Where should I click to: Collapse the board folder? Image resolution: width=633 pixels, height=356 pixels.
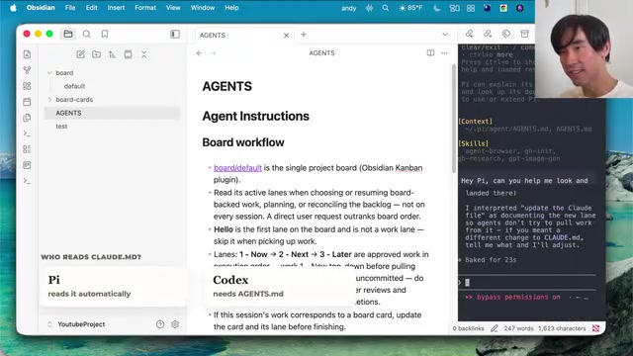(49, 73)
